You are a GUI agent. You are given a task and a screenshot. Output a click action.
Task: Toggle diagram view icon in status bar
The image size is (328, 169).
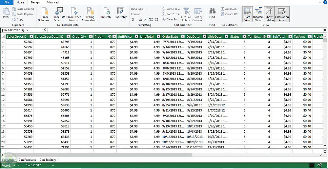tap(319, 165)
